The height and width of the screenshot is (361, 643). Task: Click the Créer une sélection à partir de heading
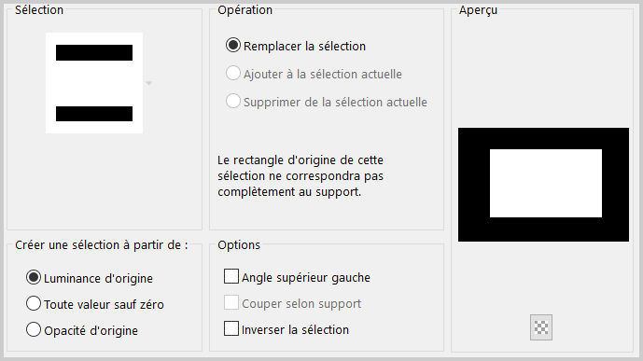(x=102, y=245)
